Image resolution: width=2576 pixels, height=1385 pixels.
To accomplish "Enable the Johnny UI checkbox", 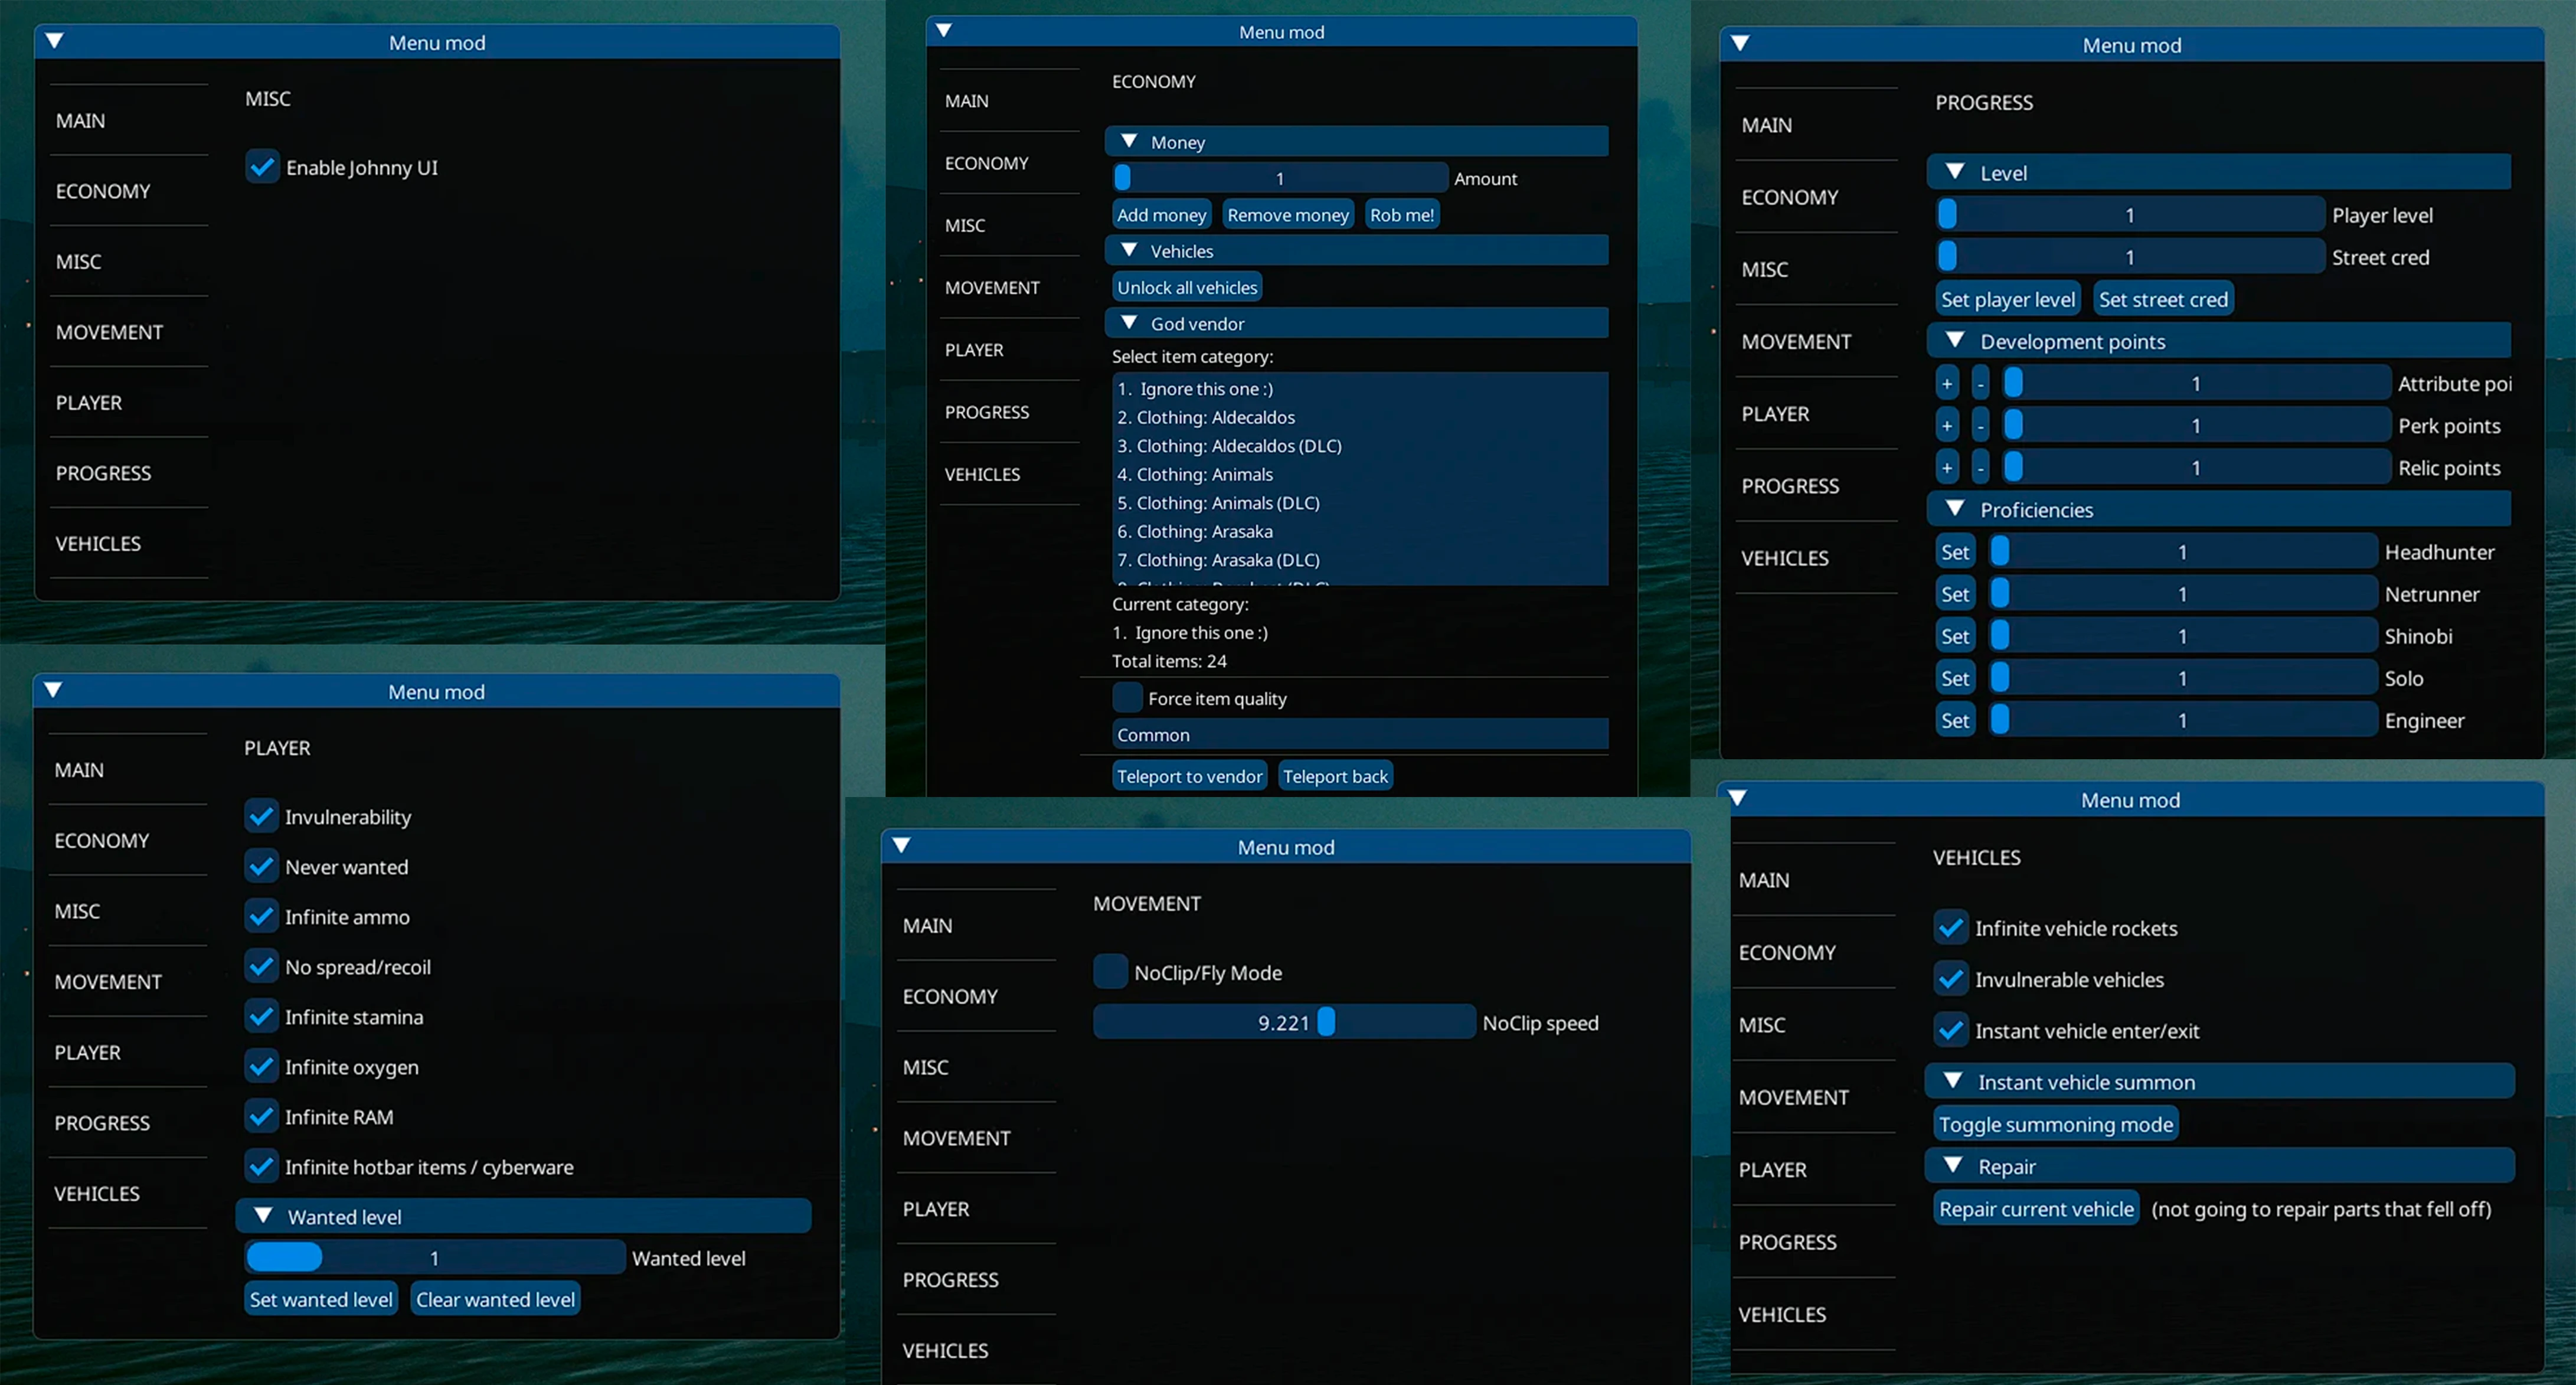I will coord(262,167).
